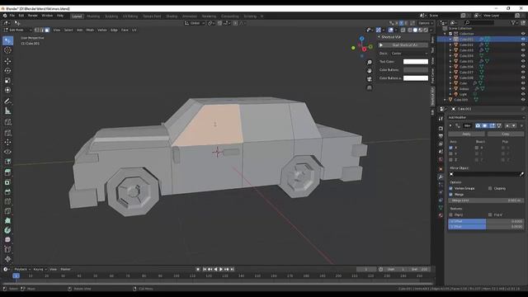528x297 pixels.
Task: Collapse the Shortcut VUr panel header
Action: 391,37
